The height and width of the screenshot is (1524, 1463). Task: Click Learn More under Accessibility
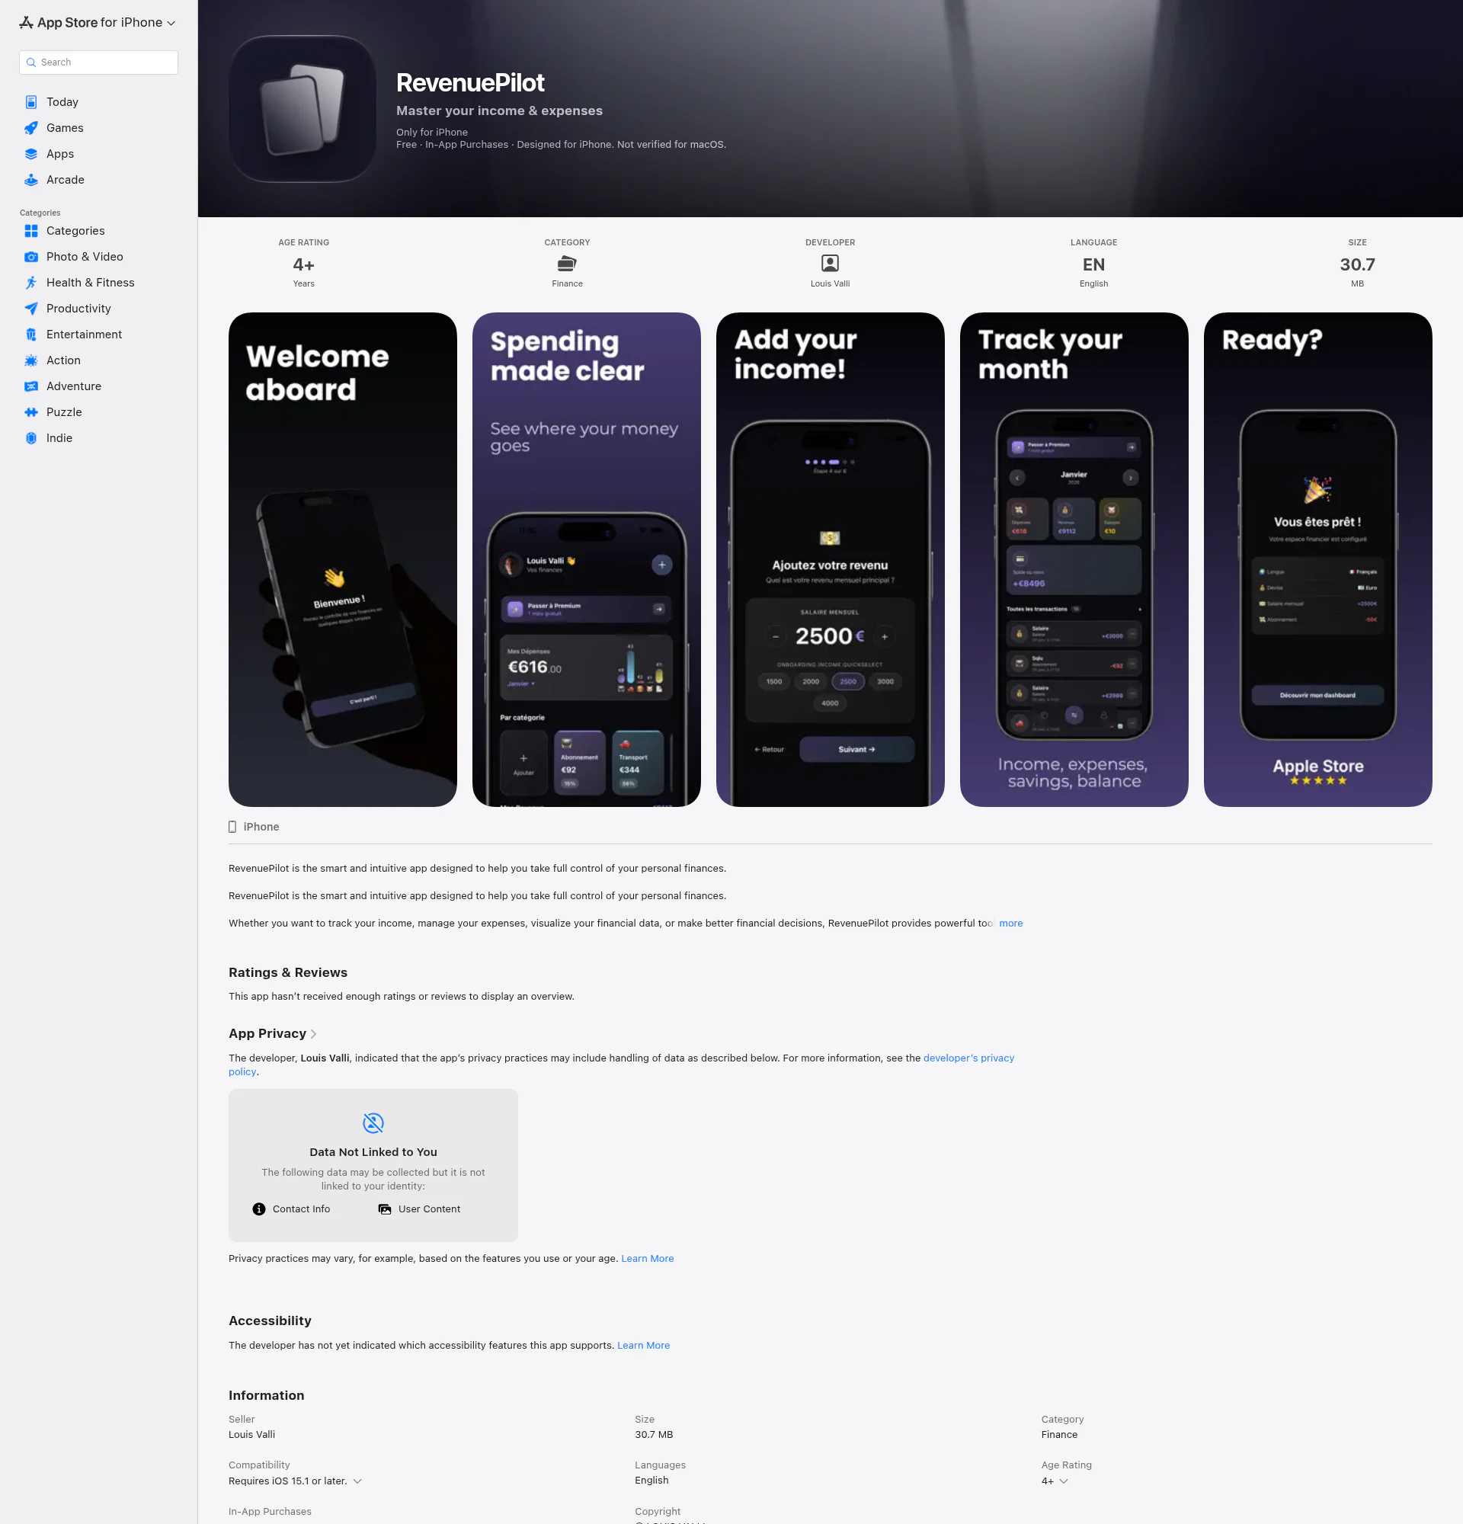click(644, 1346)
